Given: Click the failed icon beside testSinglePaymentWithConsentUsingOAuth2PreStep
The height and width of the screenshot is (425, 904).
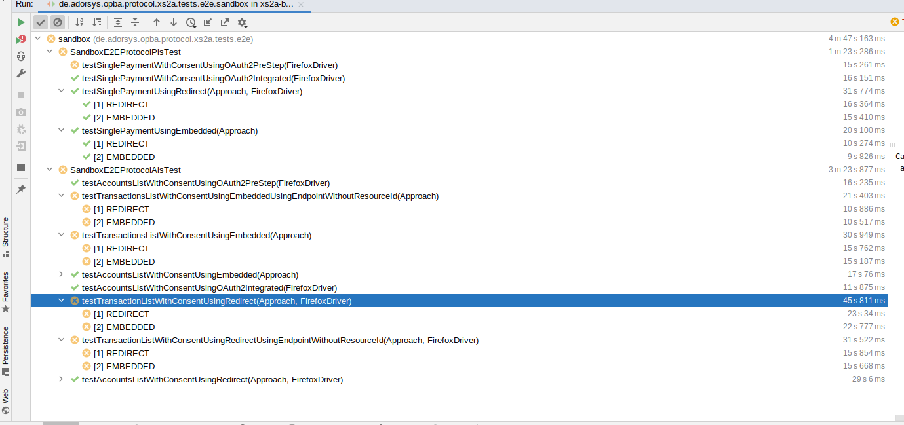Looking at the screenshot, I should pyautogui.click(x=75, y=65).
